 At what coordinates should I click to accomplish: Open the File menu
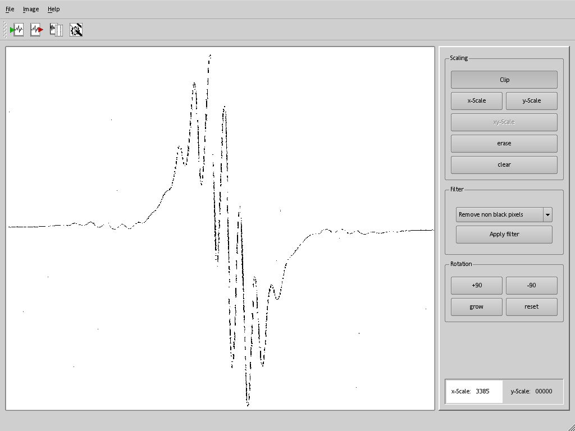click(10, 9)
